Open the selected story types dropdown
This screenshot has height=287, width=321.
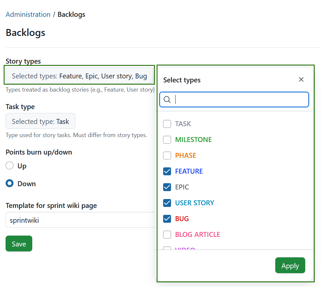[79, 76]
